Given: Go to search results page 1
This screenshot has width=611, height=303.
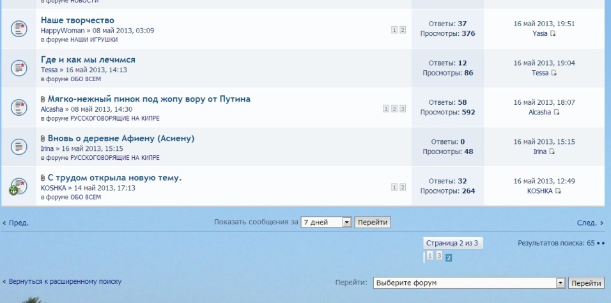Looking at the screenshot, I should point(430,256).
